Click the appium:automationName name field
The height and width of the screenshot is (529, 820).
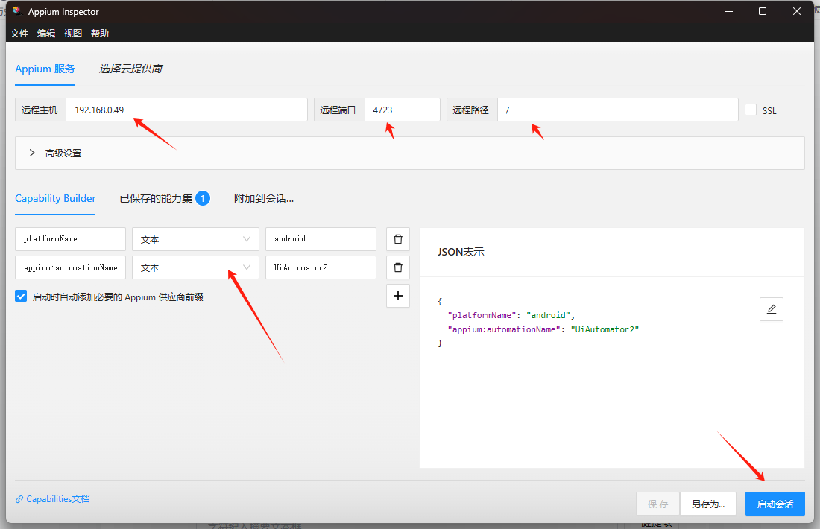pos(70,267)
